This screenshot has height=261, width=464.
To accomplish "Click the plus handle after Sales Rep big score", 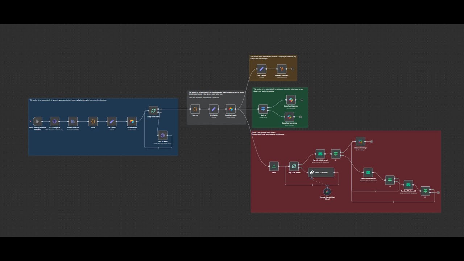I will (x=302, y=100).
